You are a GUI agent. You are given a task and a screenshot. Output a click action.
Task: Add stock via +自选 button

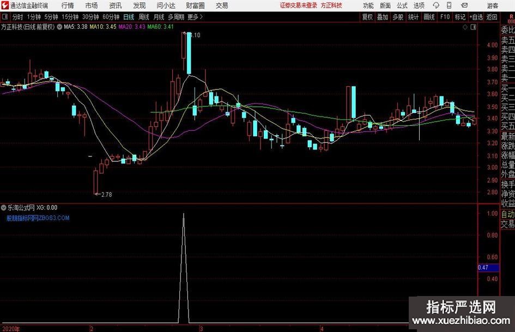(x=476, y=17)
